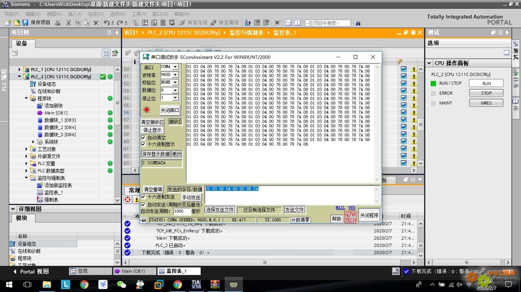Toggle the watch table checkbox in row 50

tap(404, 69)
